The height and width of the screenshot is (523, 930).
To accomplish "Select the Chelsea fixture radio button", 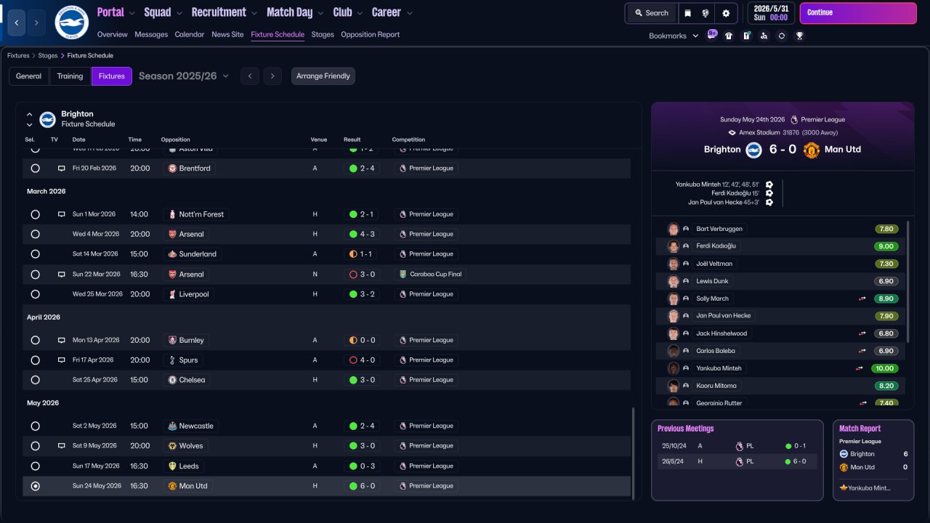I will tap(35, 380).
